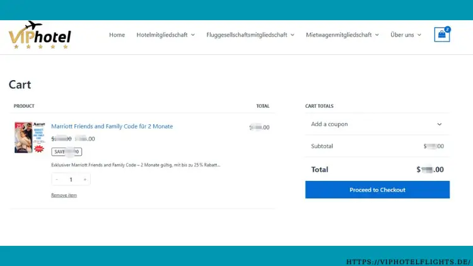Open Marriott Friends and Family Code product link
The width and height of the screenshot is (473, 266).
[x=112, y=126]
